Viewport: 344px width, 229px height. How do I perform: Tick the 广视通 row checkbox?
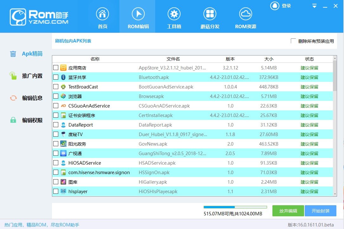click(x=56, y=153)
